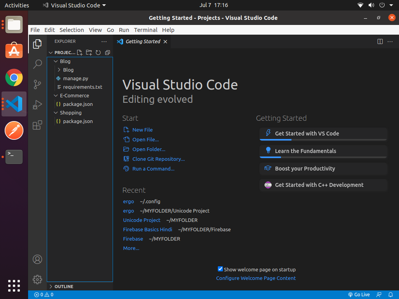Open recent Firebase Basics Hindi folder
Image resolution: width=399 pixels, height=299 pixels.
(x=148, y=230)
